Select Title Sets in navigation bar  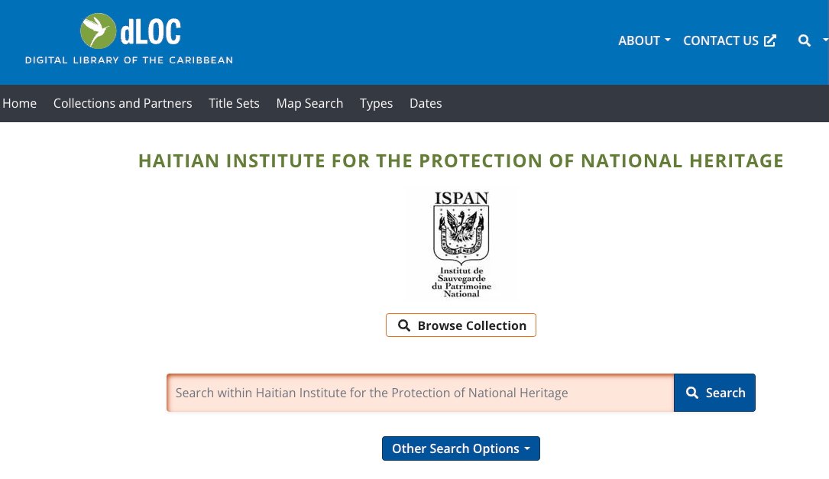click(234, 103)
